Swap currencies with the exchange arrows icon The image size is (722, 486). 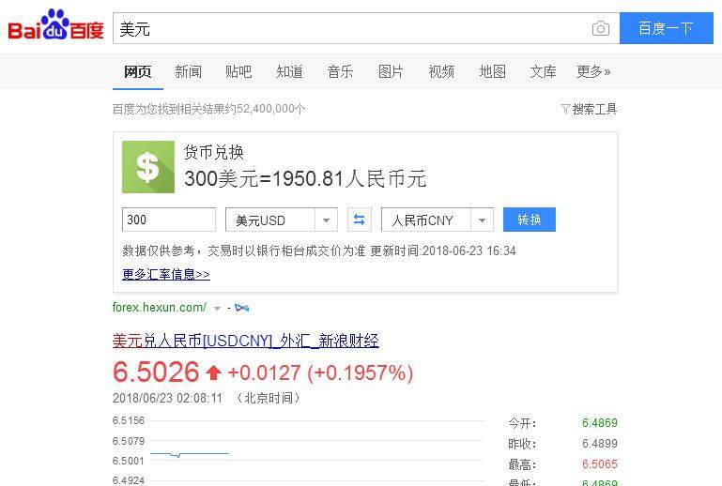coord(360,220)
